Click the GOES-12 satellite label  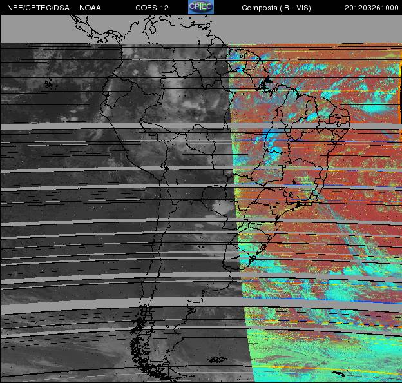point(152,8)
